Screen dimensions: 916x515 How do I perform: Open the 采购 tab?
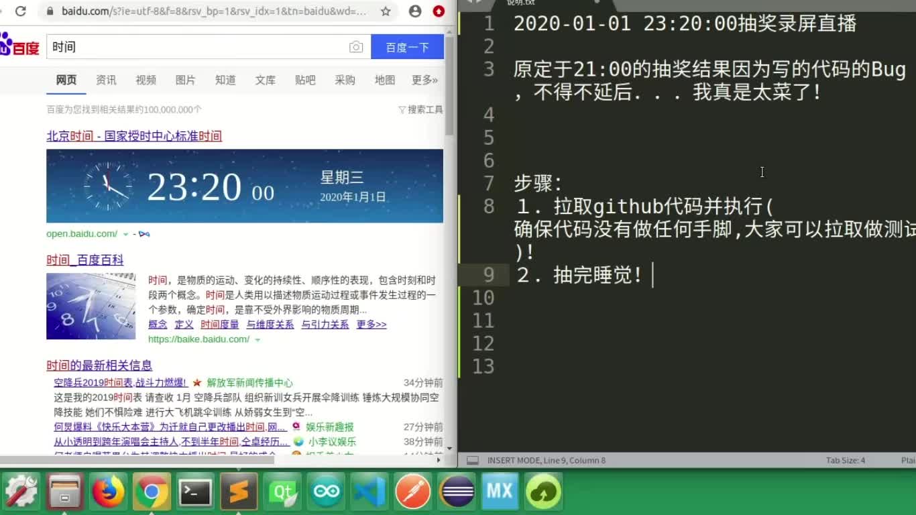(x=345, y=80)
